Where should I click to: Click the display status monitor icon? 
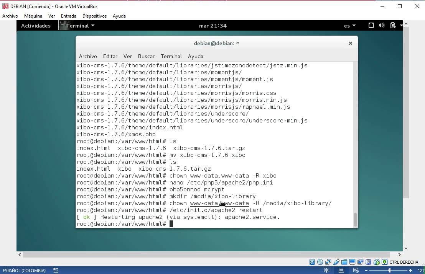click(353, 262)
